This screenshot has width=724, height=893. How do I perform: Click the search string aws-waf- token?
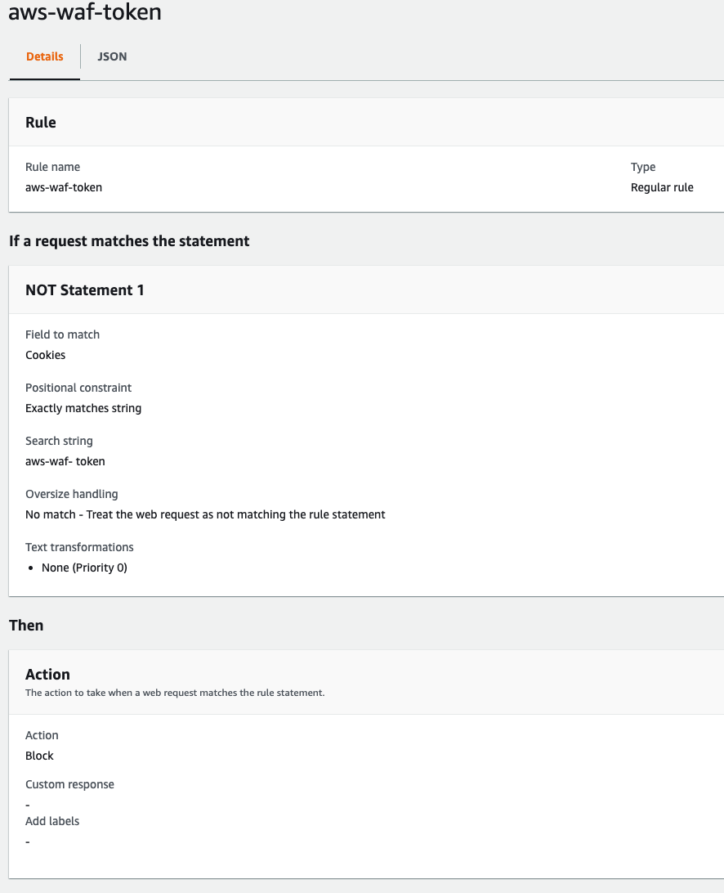[x=65, y=461]
